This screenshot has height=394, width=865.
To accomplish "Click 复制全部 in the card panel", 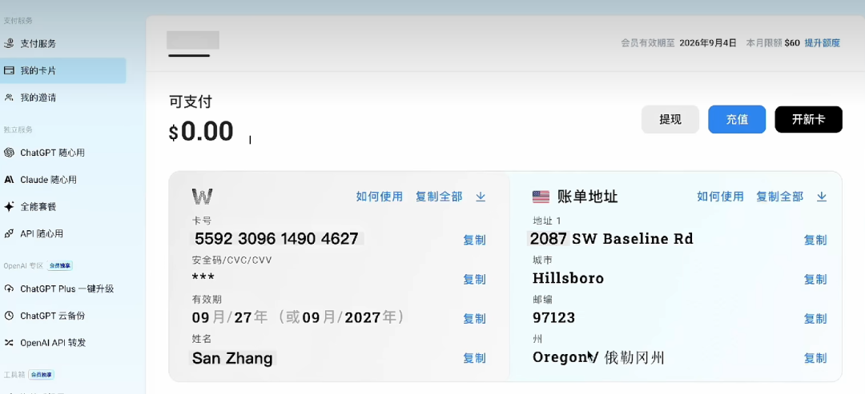I will pyautogui.click(x=439, y=197).
